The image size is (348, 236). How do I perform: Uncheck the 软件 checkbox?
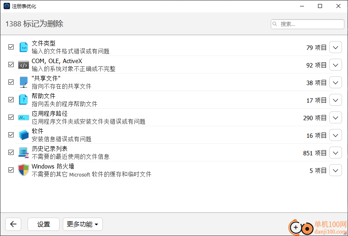[x=11, y=135]
